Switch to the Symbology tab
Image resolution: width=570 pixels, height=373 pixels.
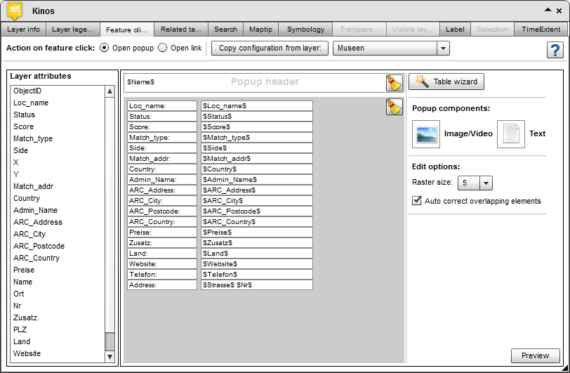[x=306, y=30]
